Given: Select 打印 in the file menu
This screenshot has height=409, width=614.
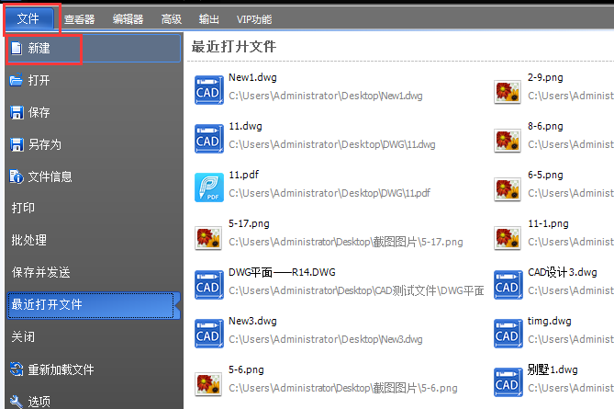Looking at the screenshot, I should click(23, 208).
